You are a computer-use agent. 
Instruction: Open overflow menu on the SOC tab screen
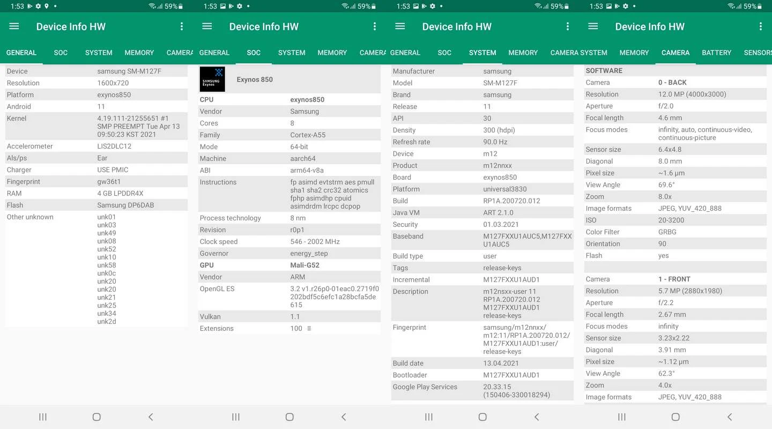(375, 26)
